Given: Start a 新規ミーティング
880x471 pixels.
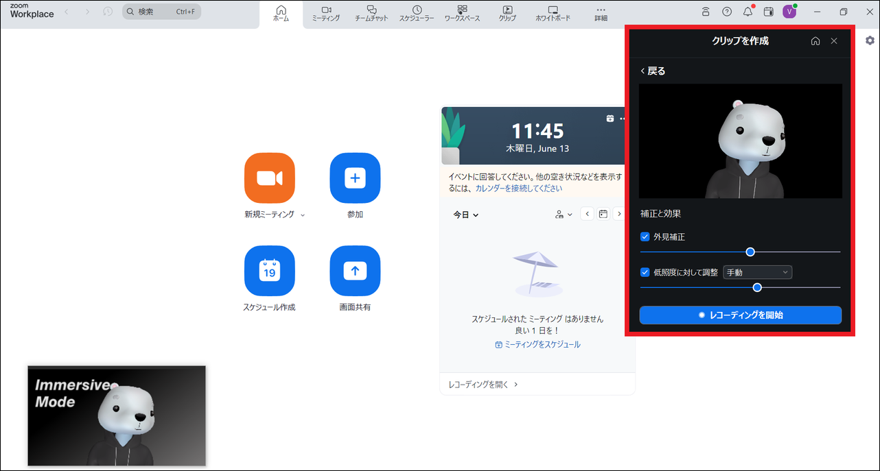Looking at the screenshot, I should (x=270, y=178).
